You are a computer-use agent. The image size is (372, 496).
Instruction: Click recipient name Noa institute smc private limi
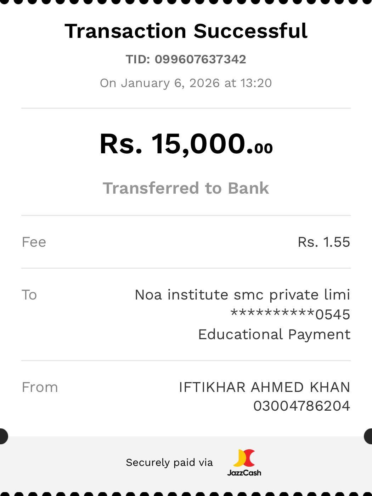[242, 295]
